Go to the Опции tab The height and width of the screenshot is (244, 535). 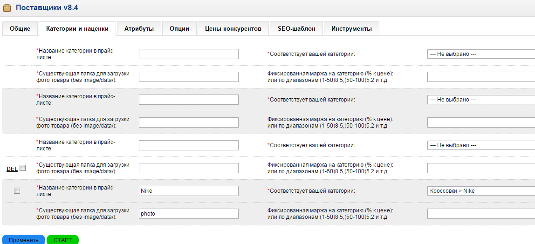click(x=179, y=29)
